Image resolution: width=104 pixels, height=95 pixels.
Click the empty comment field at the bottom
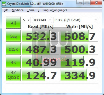click(52, 87)
